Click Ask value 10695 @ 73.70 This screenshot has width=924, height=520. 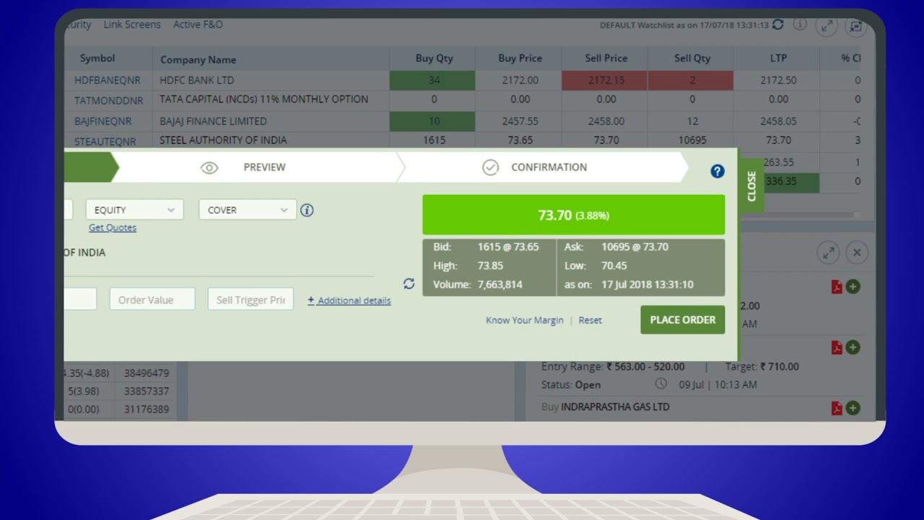pyautogui.click(x=635, y=247)
